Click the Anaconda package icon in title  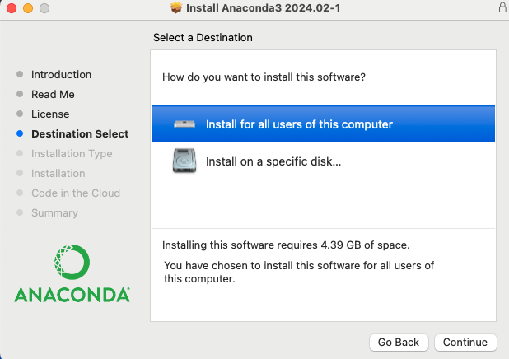tap(176, 7)
